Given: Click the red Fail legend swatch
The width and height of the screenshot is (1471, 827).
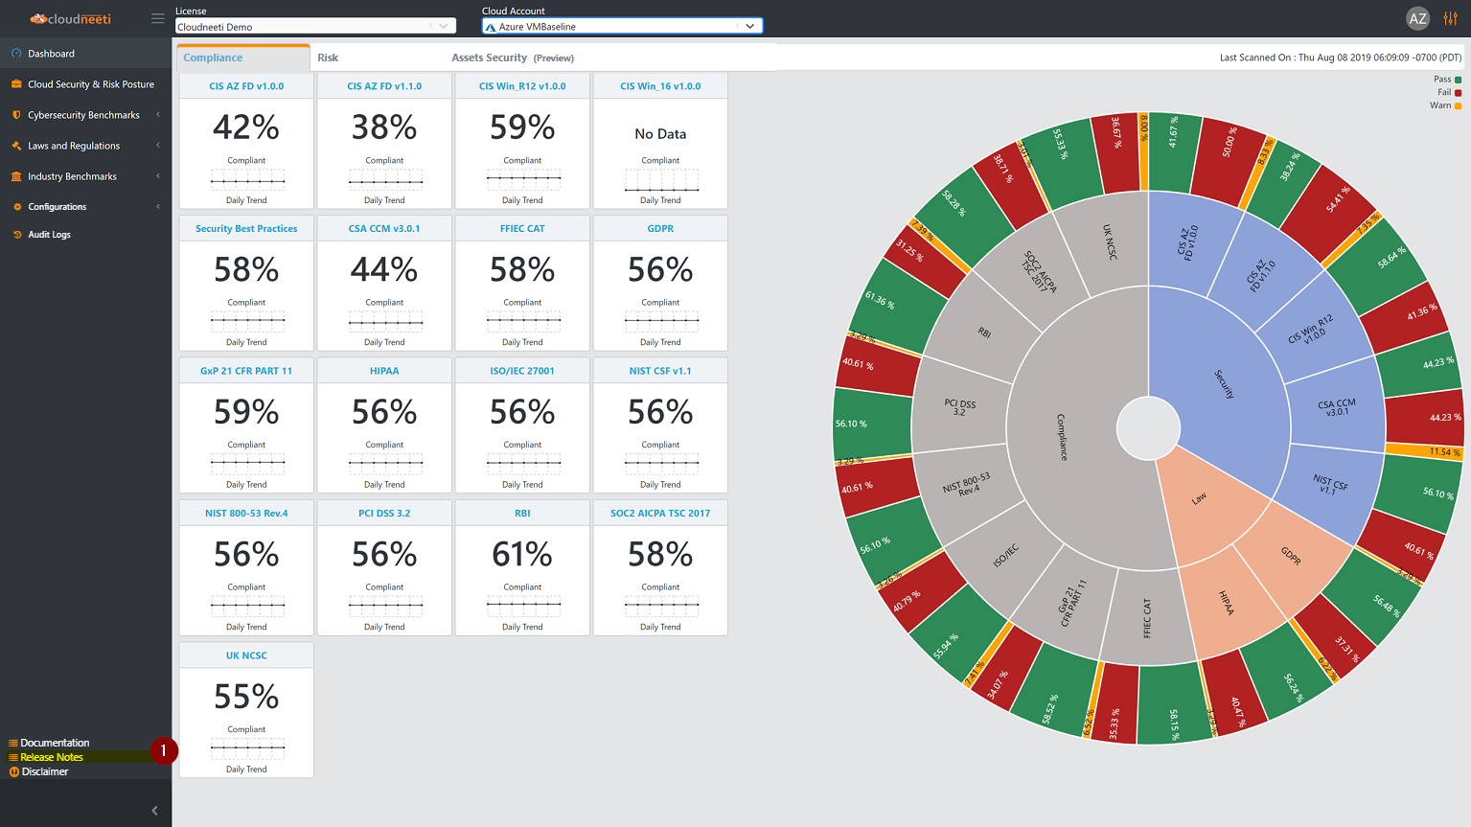Looking at the screenshot, I should point(1459,93).
